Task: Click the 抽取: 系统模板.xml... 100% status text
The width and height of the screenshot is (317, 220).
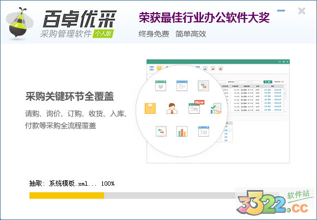Action: click(72, 184)
